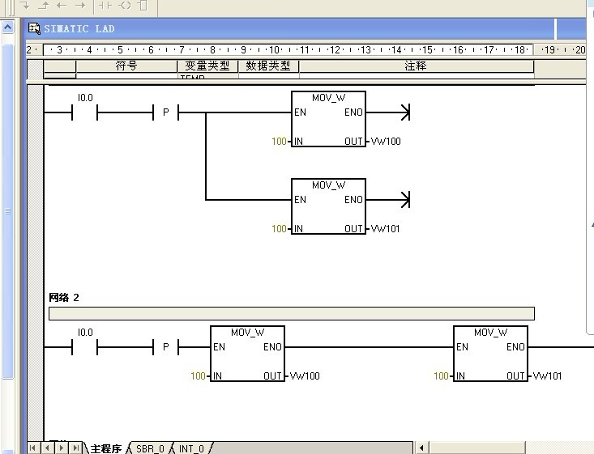Viewport: 594px width, 454px height.
Task: Open the INT_0 interrupt tab
Action: (x=191, y=448)
